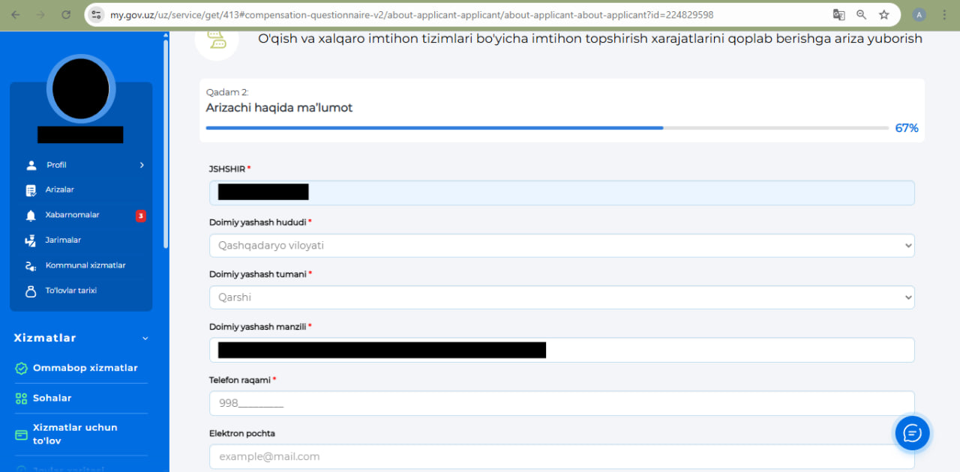Collapse the Xizmatlar section

[x=145, y=339]
